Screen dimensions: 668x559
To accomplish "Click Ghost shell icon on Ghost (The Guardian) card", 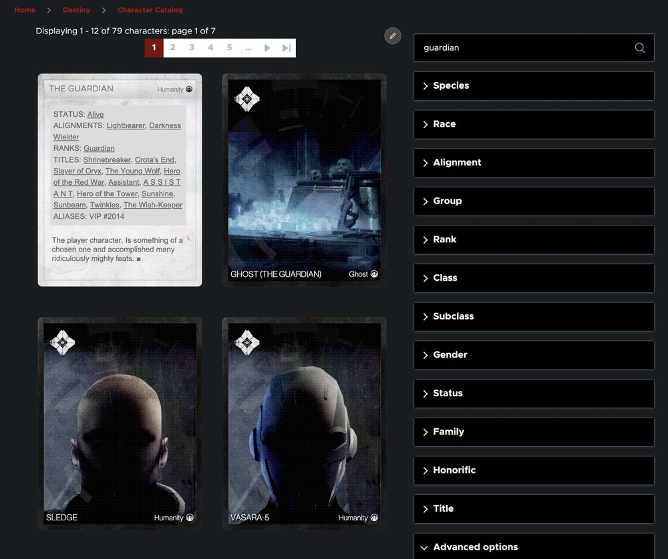I will tap(247, 99).
